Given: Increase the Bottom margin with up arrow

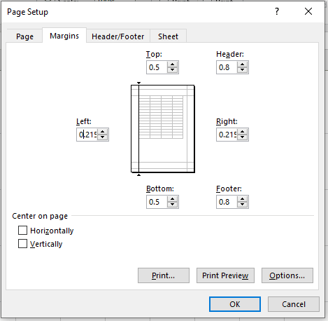Looking at the screenshot, I should [172, 199].
